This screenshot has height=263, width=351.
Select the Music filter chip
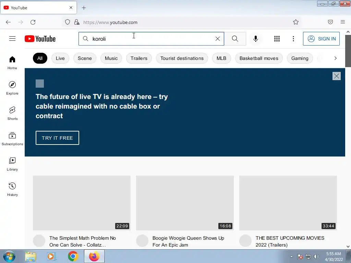(x=111, y=58)
